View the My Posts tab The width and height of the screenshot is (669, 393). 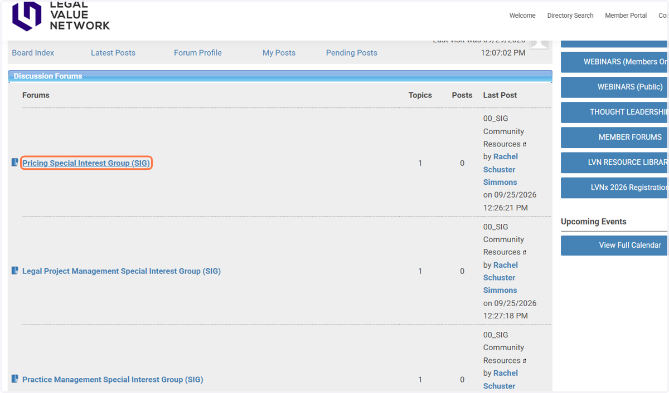click(279, 53)
